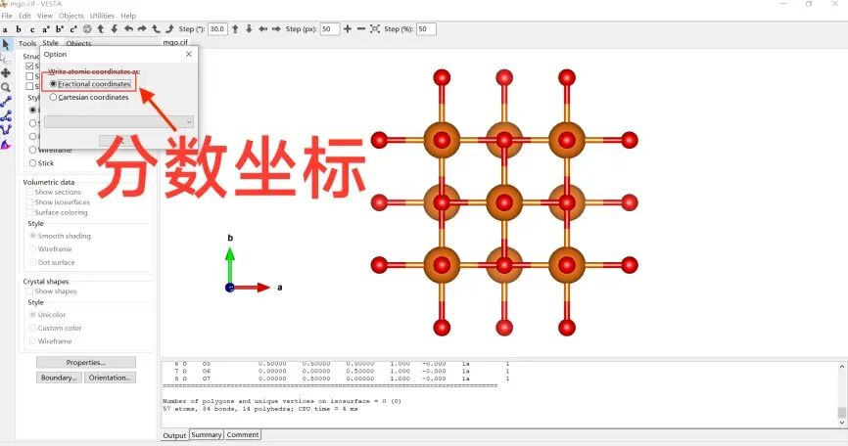Viewport: 848px width, 446px height.
Task: Select the interfacial angle tool
Action: [x=6, y=144]
